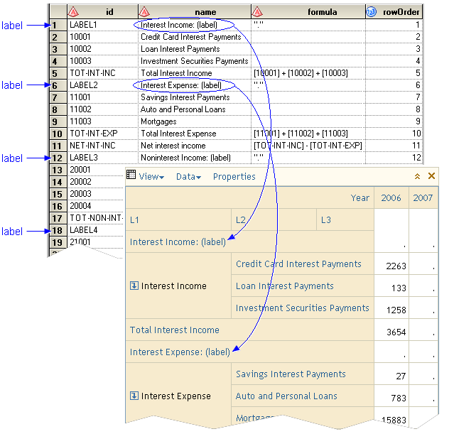This screenshot has height=434, width=454.
Task: Click the 2007 year column header
Action: pos(423,198)
